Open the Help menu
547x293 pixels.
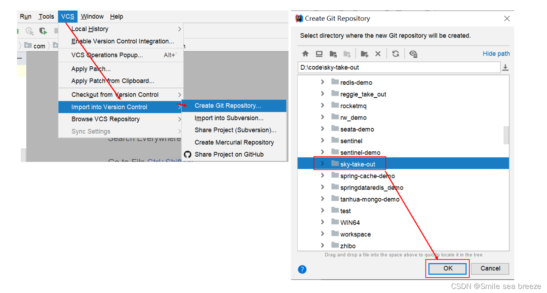pos(117,17)
